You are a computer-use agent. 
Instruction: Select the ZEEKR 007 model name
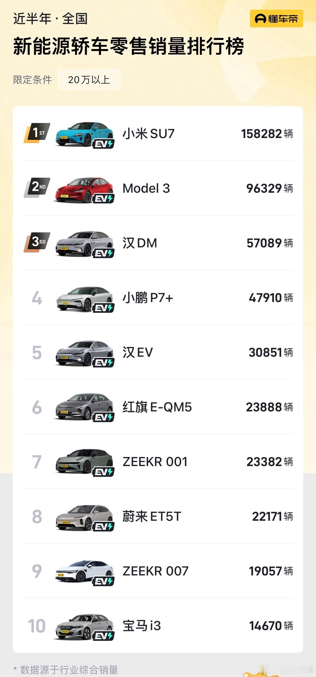155,571
